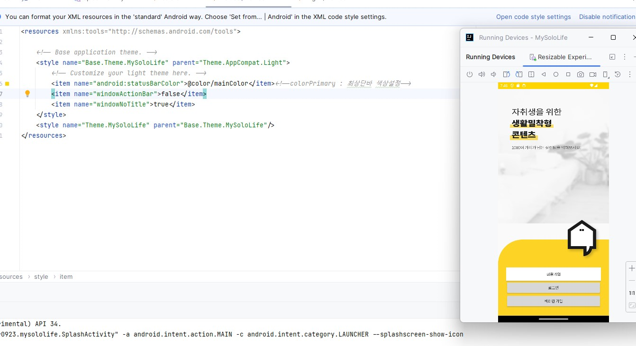Click the emulator Power button icon

pos(470,74)
